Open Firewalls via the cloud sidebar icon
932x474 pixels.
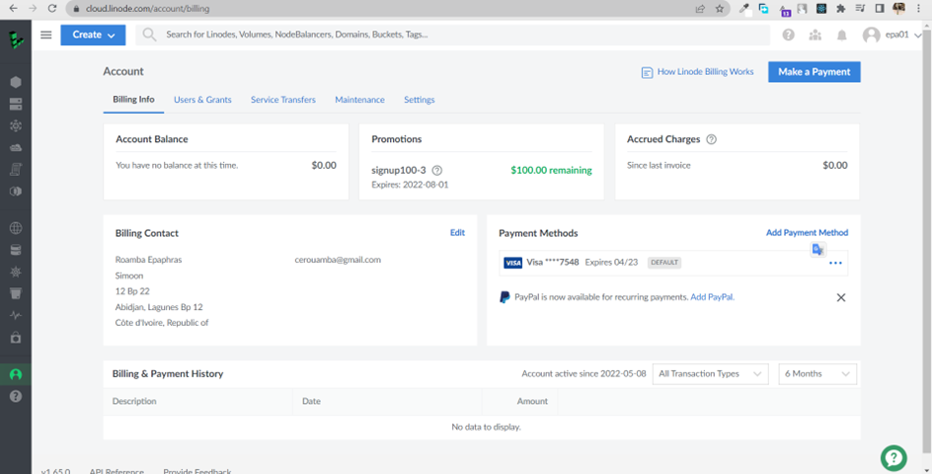click(16, 147)
